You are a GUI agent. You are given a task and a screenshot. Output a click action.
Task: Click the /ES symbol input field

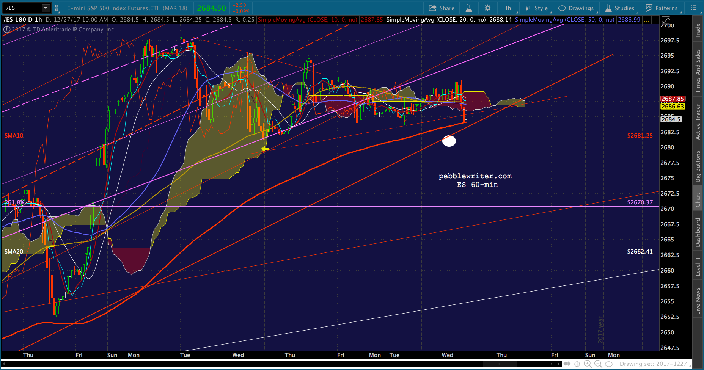click(22, 8)
